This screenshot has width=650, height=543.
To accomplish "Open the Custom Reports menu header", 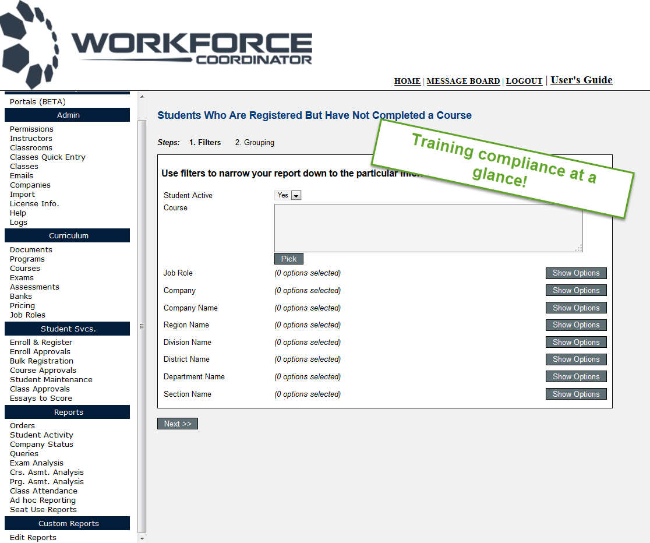I will click(67, 524).
